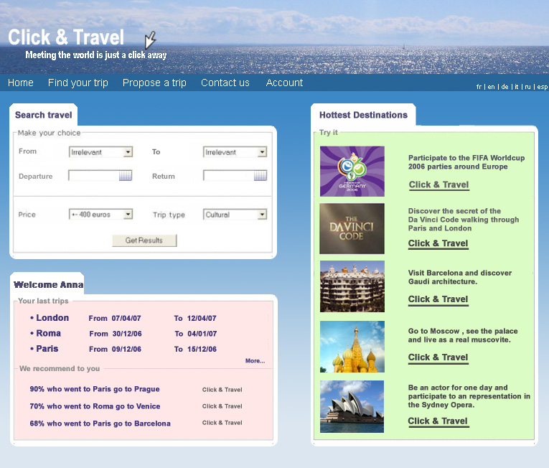Image resolution: width=549 pixels, height=468 pixels.
Task: Expand the To destination dropdown
Action: pos(262,152)
